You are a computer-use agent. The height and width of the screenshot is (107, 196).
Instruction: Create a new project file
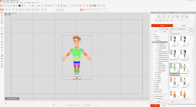3,6
